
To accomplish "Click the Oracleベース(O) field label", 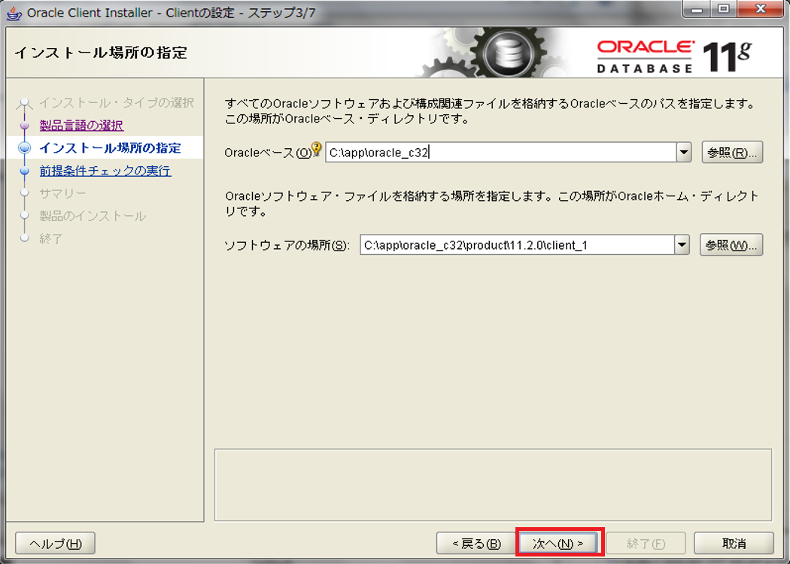I will pyautogui.click(x=268, y=153).
